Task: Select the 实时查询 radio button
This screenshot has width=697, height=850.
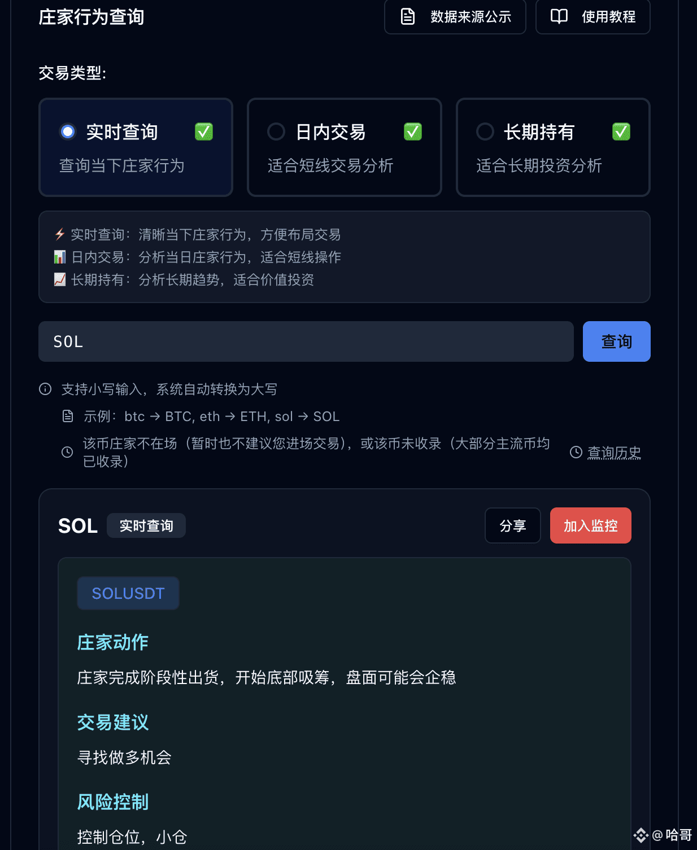Action: pyautogui.click(x=68, y=132)
